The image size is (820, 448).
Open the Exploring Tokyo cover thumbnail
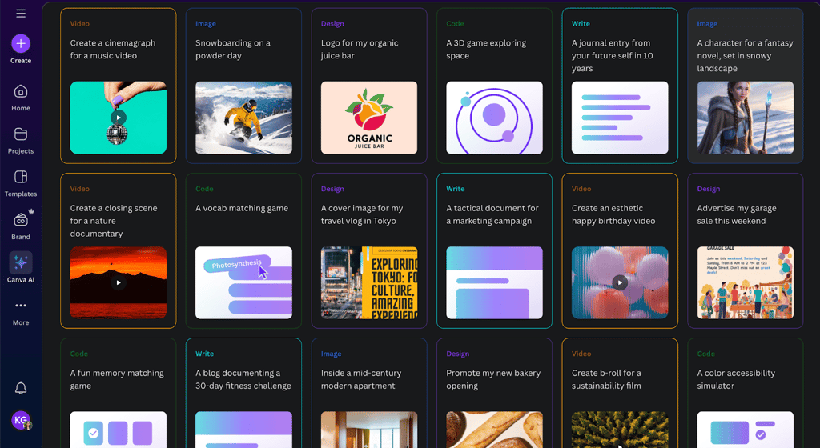pos(369,282)
